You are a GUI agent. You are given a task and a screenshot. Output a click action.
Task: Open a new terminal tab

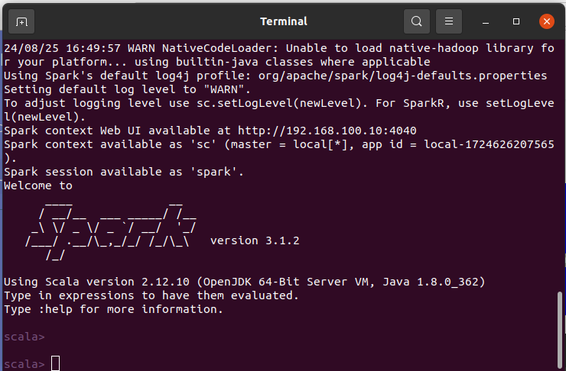21,21
